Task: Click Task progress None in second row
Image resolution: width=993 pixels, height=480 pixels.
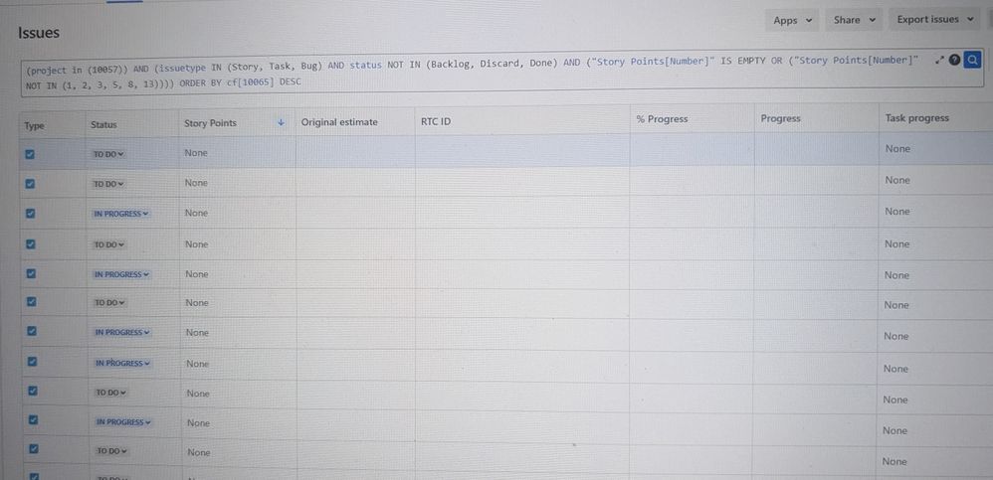Action: click(897, 180)
